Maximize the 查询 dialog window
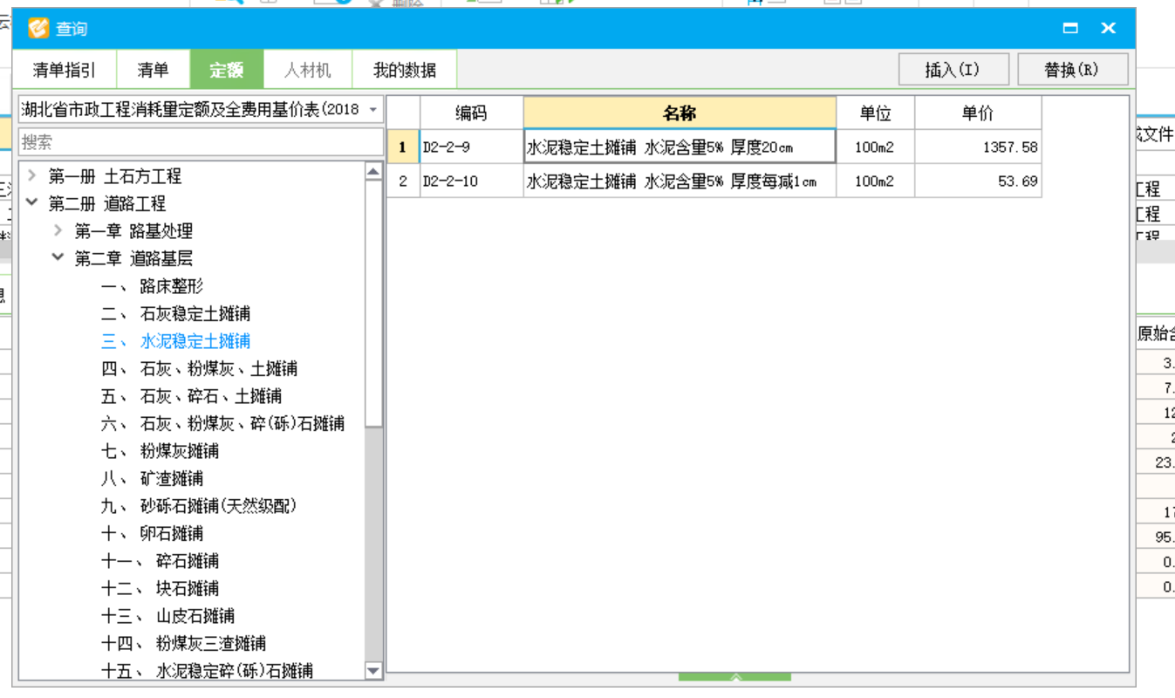The height and width of the screenshot is (698, 1175). tap(1070, 28)
